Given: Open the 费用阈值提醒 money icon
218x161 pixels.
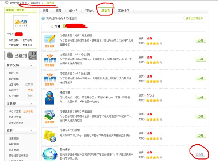Looking at the screenshot, I should [x=50, y=117].
